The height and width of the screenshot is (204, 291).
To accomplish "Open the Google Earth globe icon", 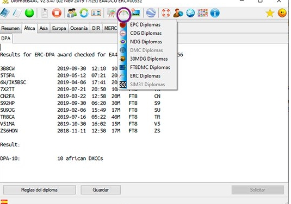I will [x=151, y=13].
